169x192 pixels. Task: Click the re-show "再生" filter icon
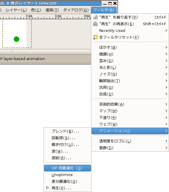pos(95,24)
